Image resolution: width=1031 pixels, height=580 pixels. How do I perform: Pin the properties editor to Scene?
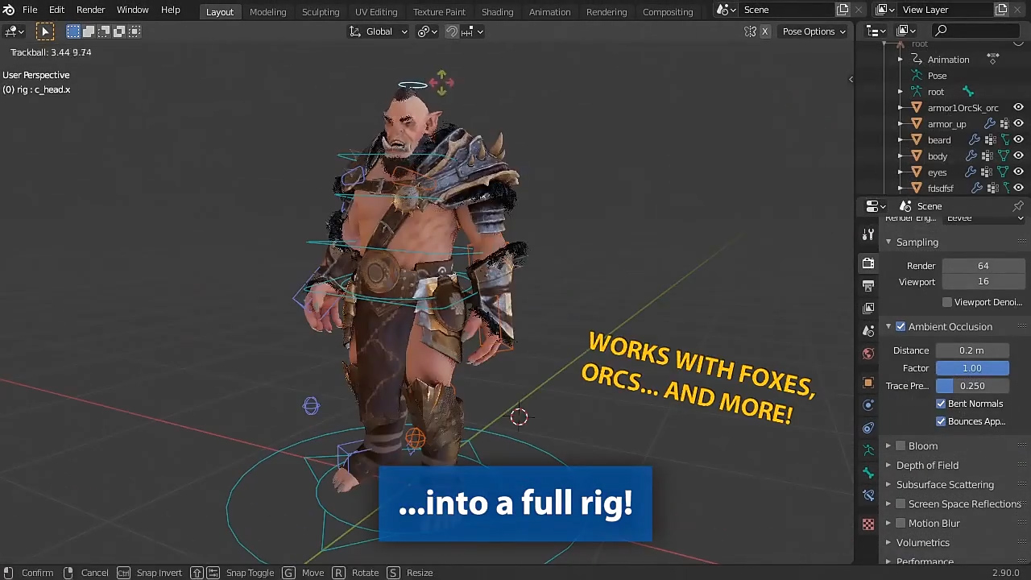point(1018,206)
